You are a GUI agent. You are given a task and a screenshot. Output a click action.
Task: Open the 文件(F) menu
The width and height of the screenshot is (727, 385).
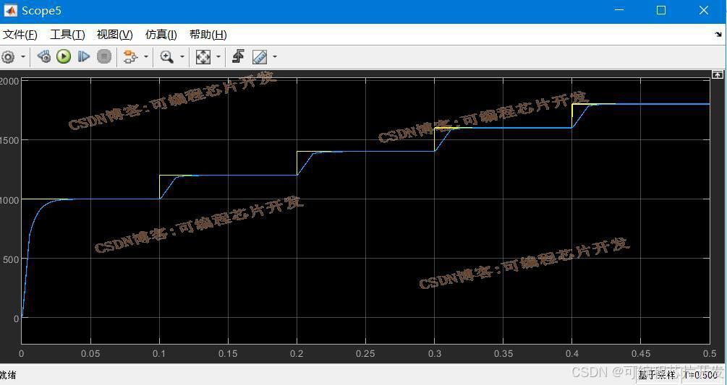tap(20, 35)
